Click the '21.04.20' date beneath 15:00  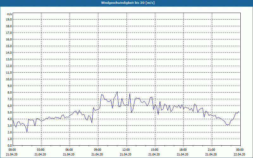click(154, 155)
